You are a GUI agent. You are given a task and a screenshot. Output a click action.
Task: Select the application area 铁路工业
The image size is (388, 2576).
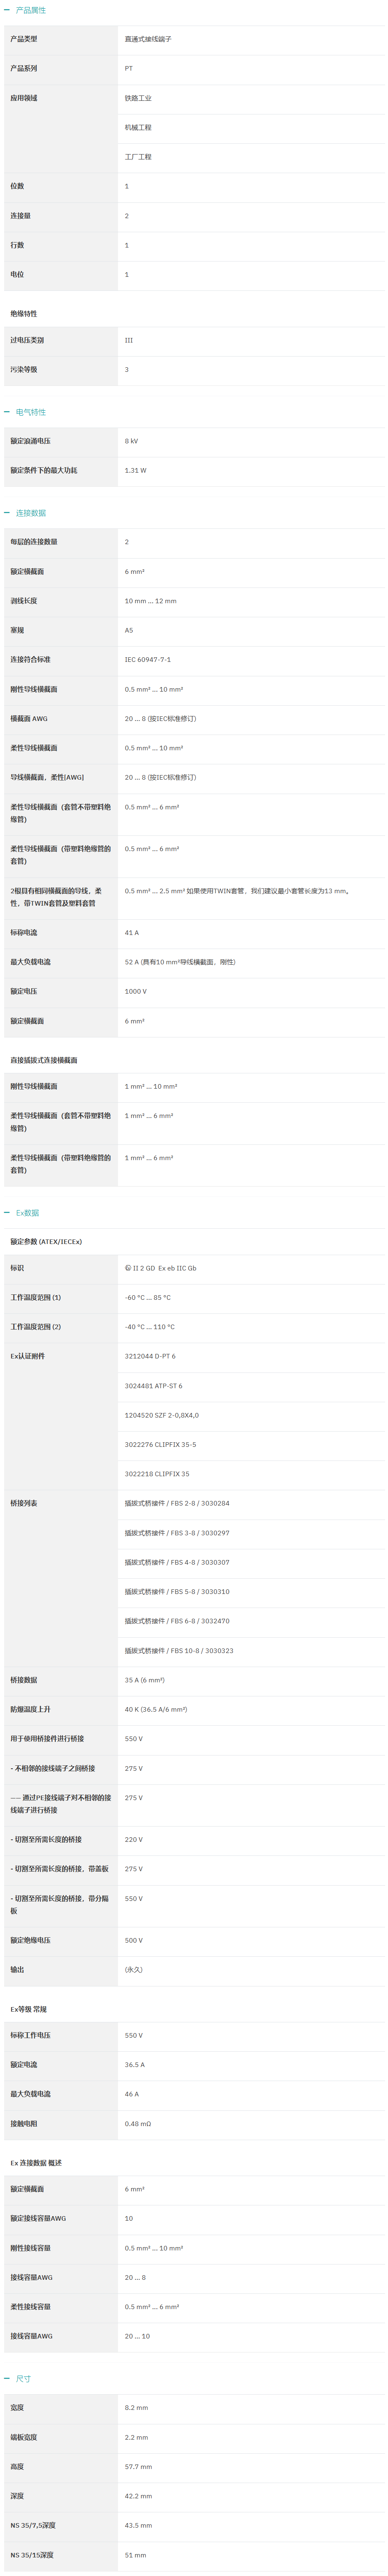point(138,98)
